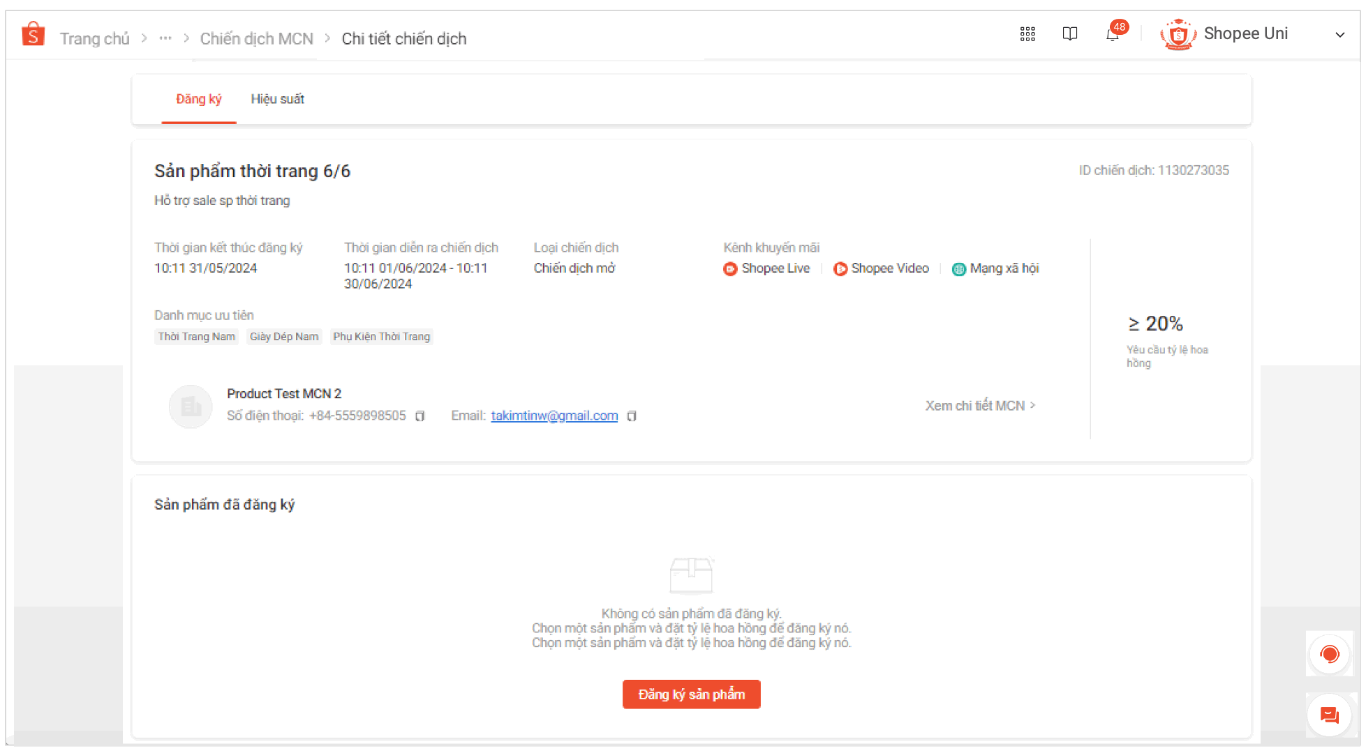Expand the Shopee Uni account dropdown
This screenshot has width=1366, height=753.
[x=1339, y=34]
